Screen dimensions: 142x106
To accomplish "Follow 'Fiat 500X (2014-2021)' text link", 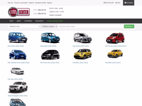I will pyautogui.click(x=113, y=63).
